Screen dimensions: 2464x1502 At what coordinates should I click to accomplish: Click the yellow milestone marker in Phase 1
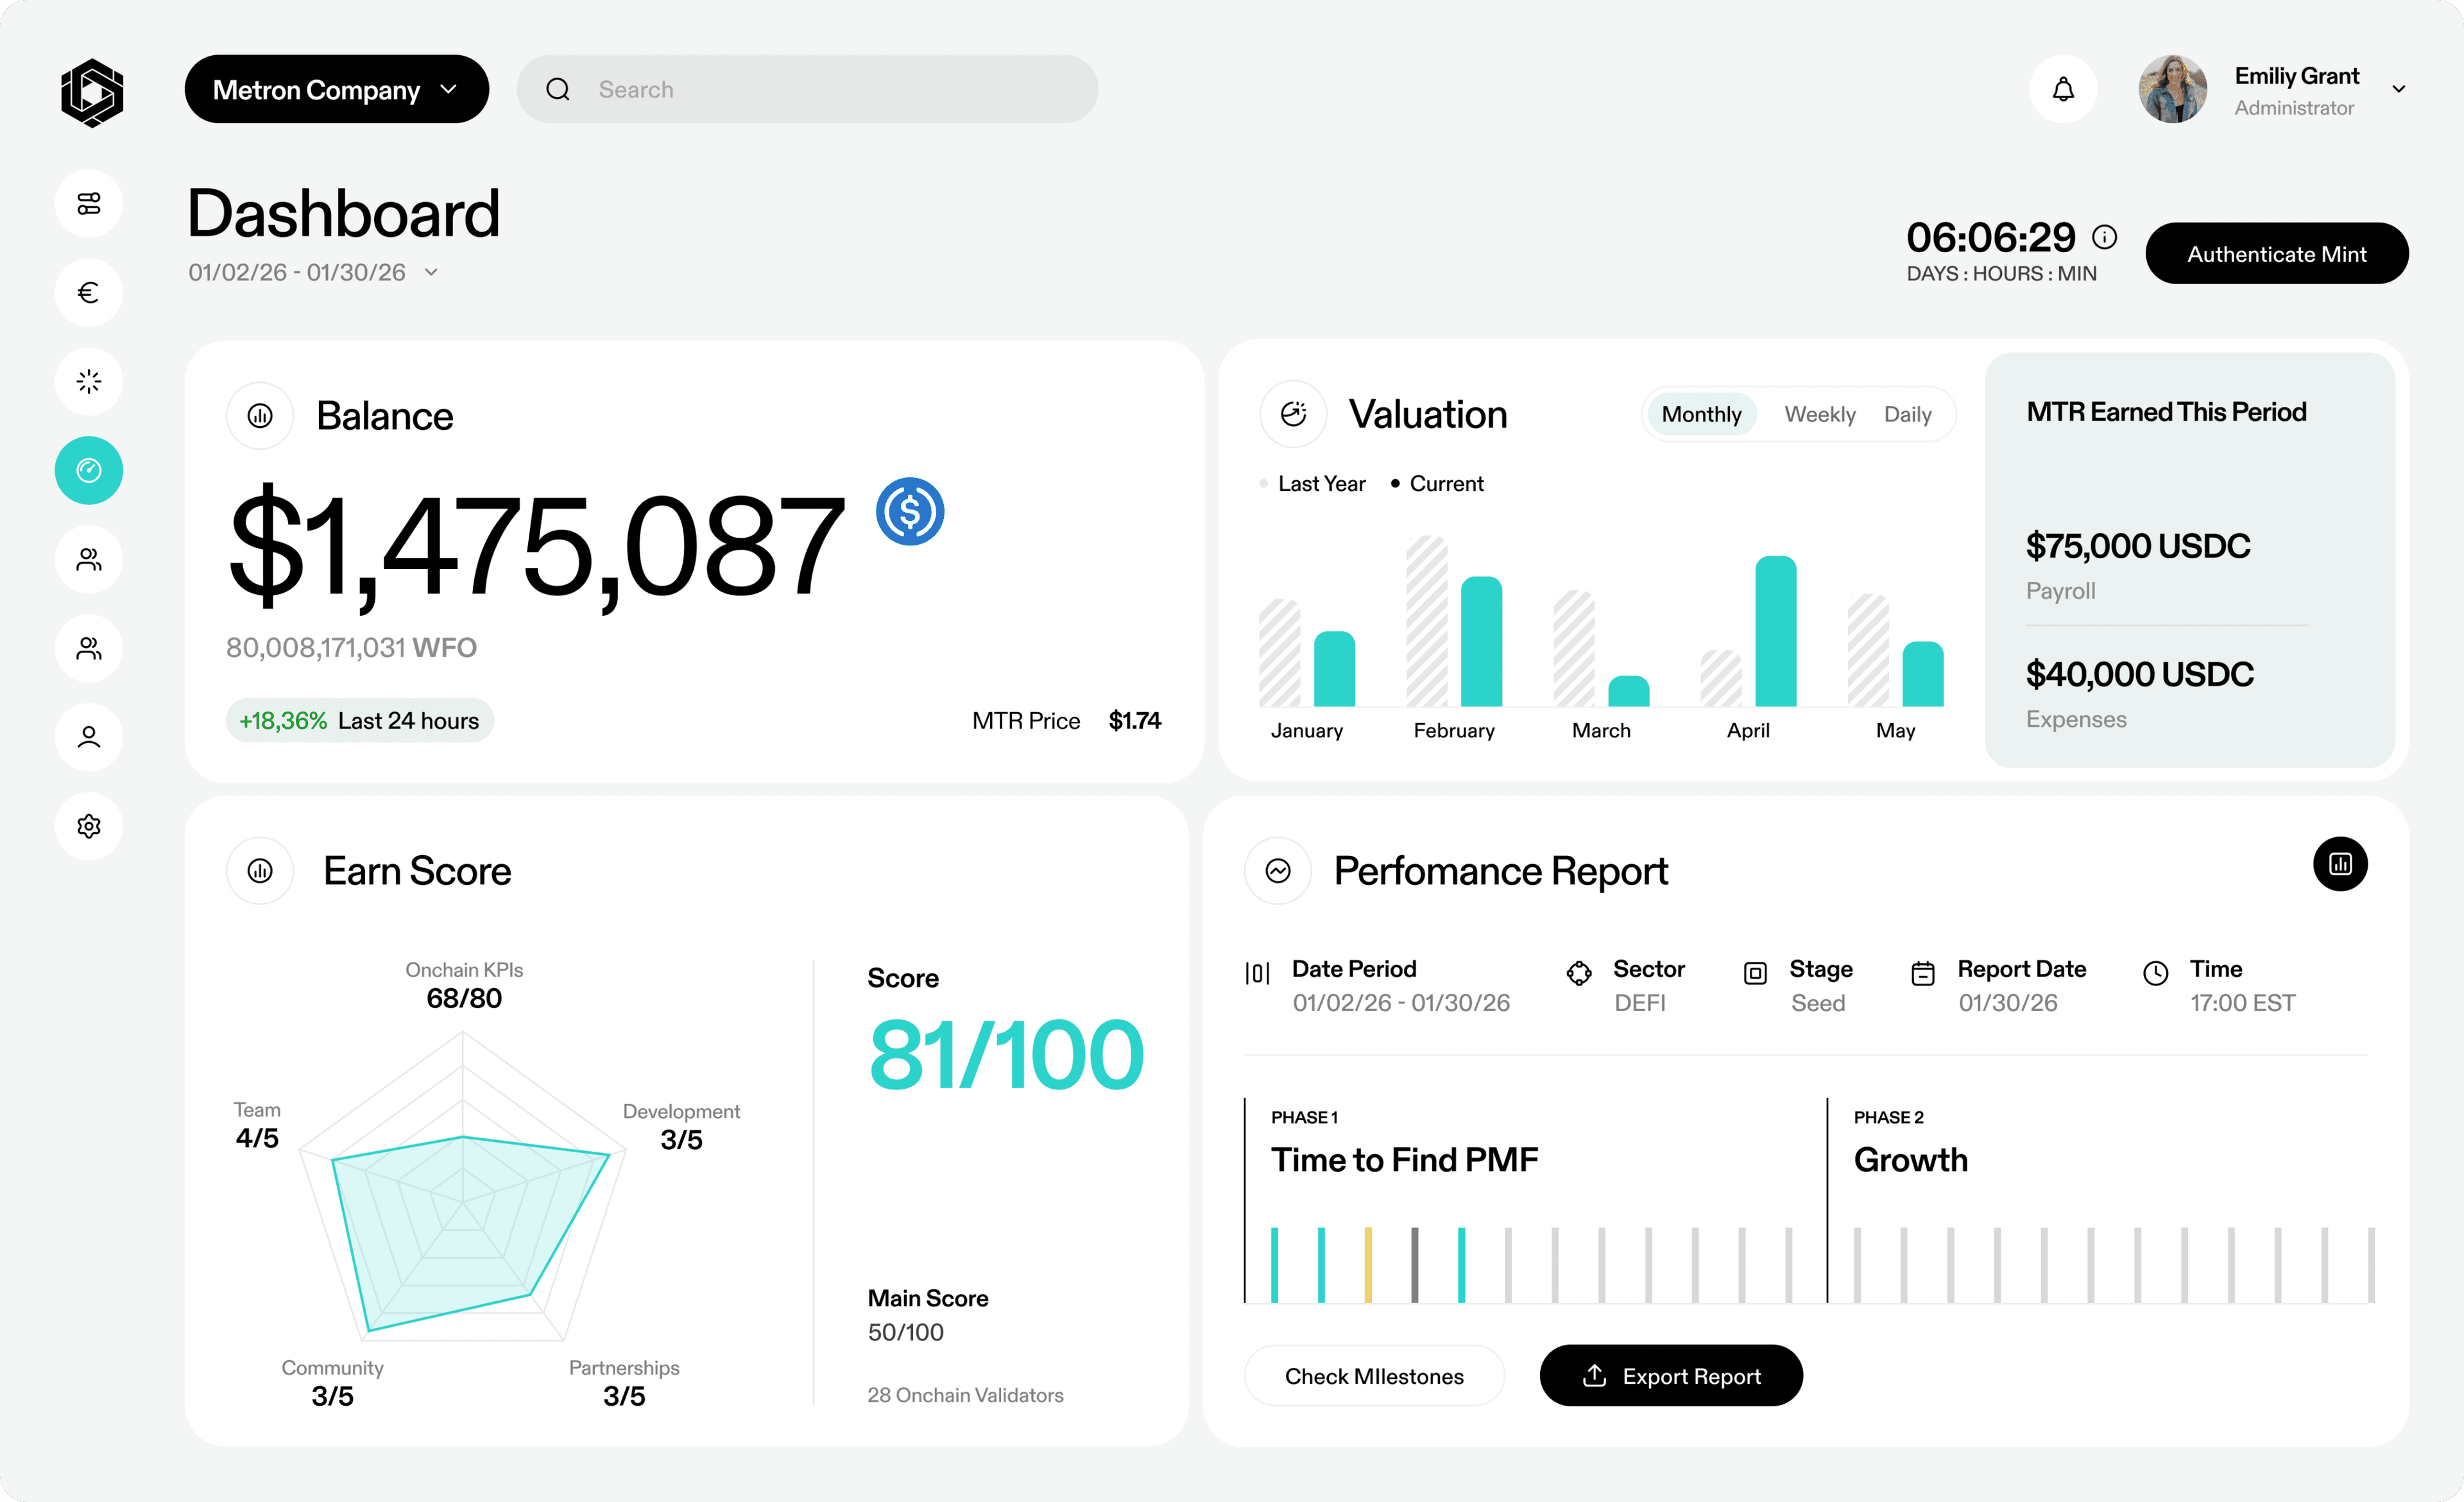1367,1265
